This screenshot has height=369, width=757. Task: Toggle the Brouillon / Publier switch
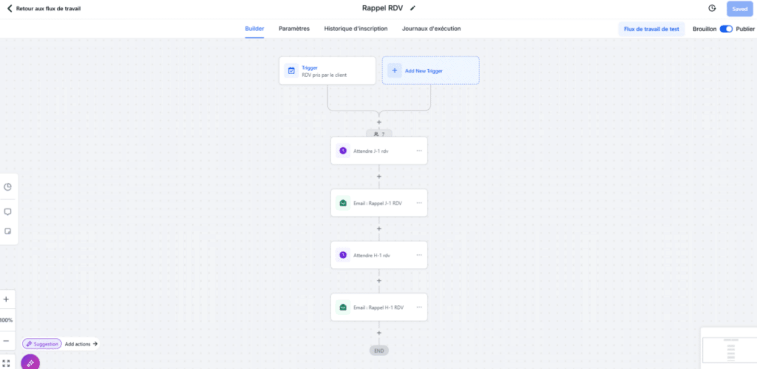(726, 29)
